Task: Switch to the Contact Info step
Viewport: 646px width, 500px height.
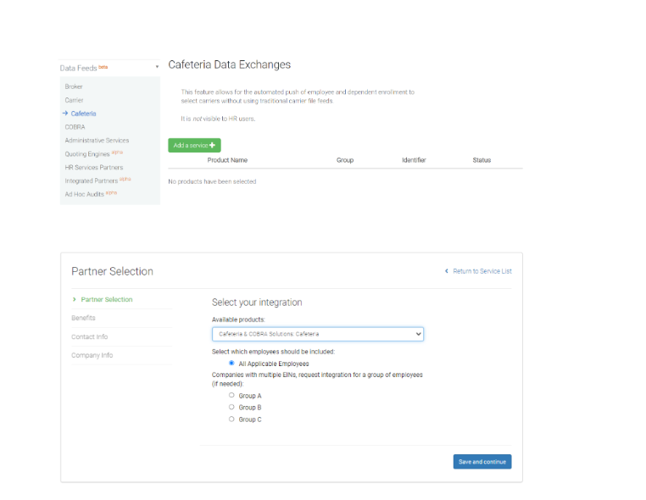Action: [x=89, y=336]
